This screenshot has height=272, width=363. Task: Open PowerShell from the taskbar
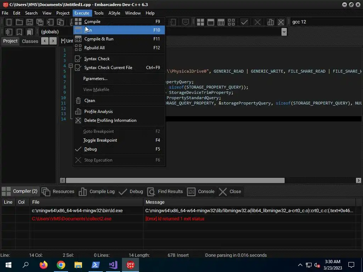tap(96, 265)
